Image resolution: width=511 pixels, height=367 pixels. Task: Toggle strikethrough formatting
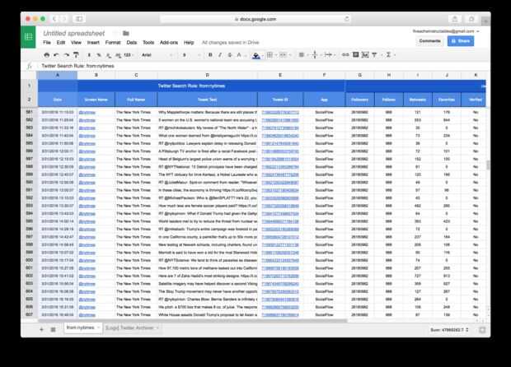click(230, 55)
